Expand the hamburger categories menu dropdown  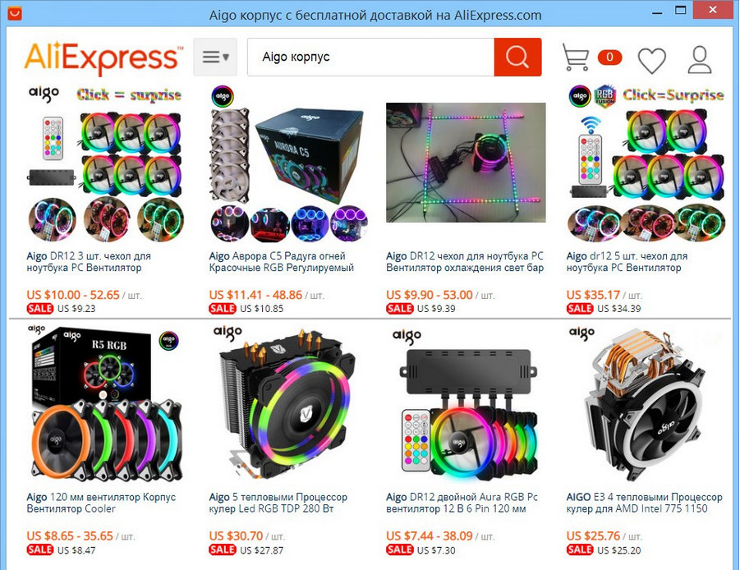(x=215, y=57)
